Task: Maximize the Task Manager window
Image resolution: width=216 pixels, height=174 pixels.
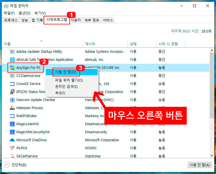Action: click(x=194, y=6)
